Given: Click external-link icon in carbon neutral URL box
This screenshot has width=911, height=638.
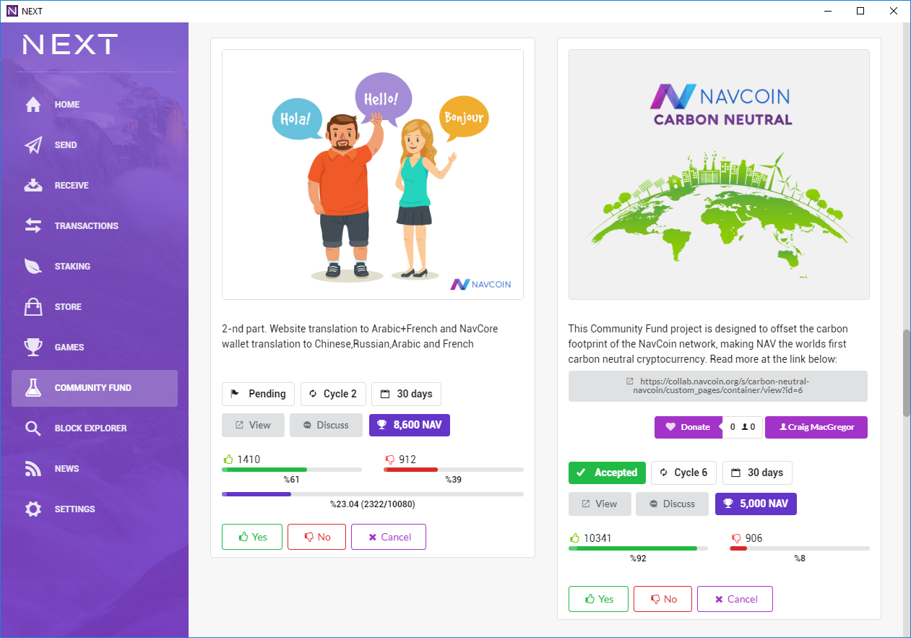Looking at the screenshot, I should [630, 381].
